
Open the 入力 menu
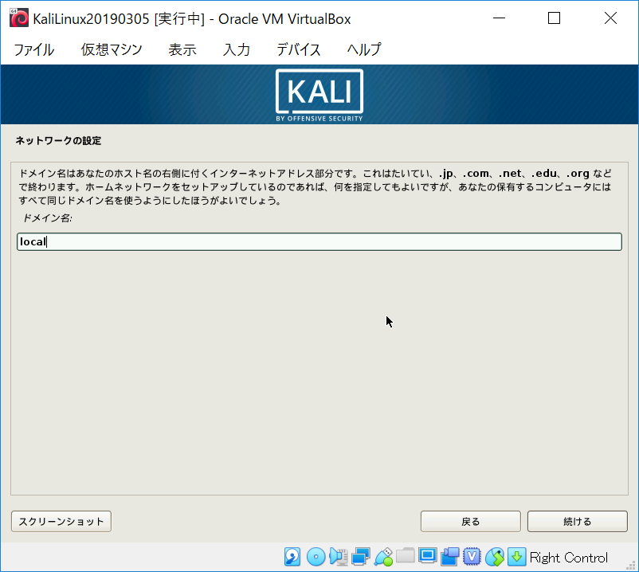(x=236, y=49)
